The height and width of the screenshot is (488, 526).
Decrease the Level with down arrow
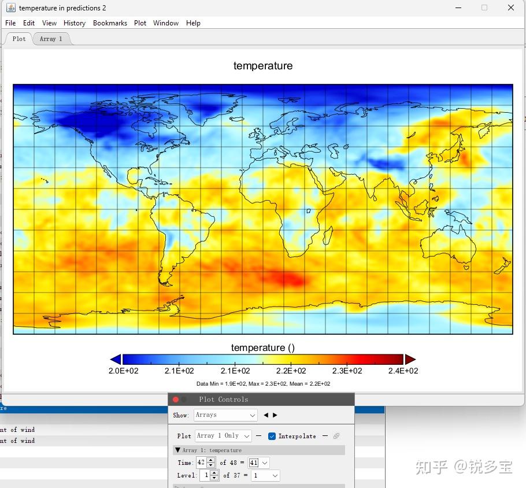[214, 478]
